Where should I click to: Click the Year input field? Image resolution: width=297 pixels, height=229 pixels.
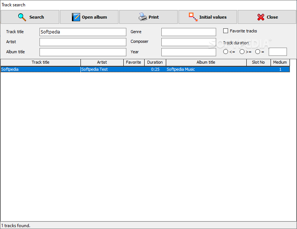click(x=189, y=52)
